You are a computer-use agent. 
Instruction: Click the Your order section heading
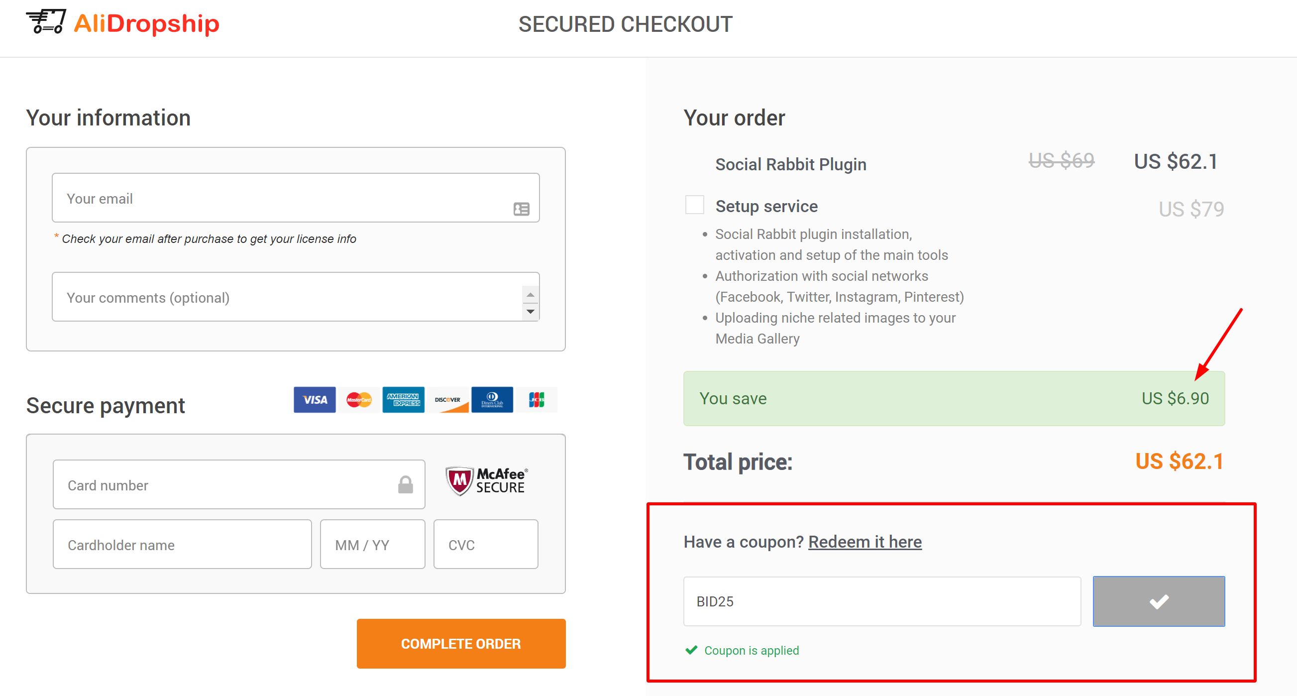click(734, 117)
